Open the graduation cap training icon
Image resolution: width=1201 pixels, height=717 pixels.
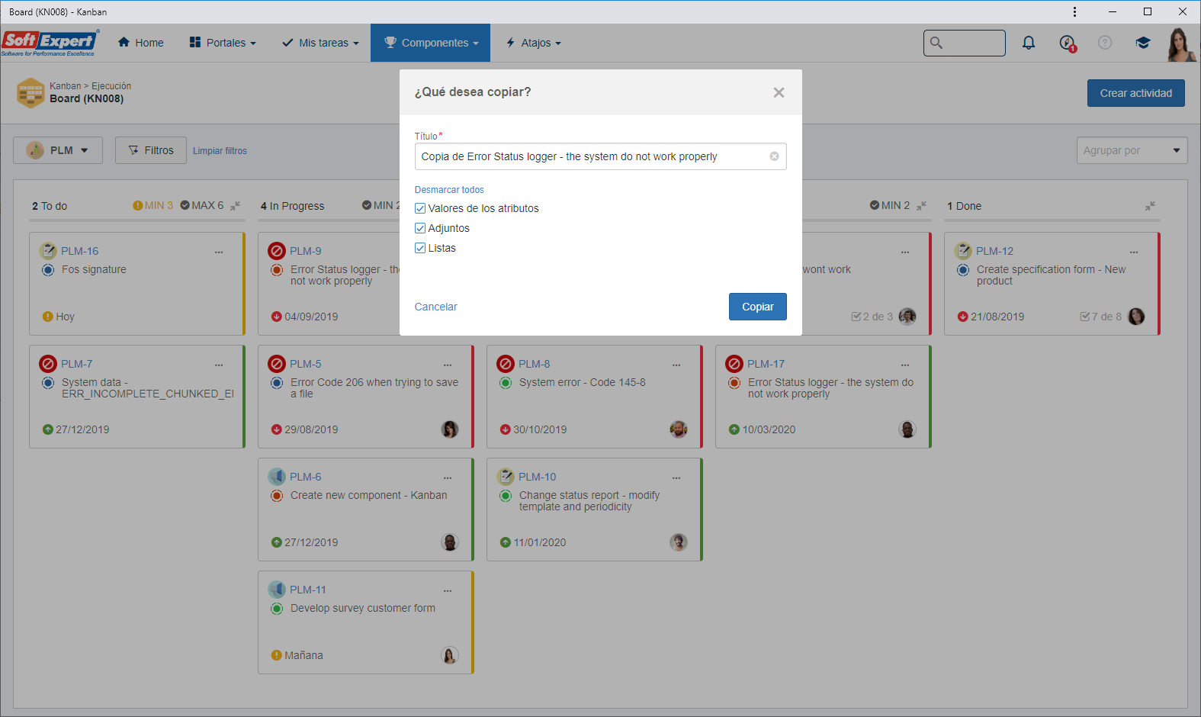[x=1142, y=43]
